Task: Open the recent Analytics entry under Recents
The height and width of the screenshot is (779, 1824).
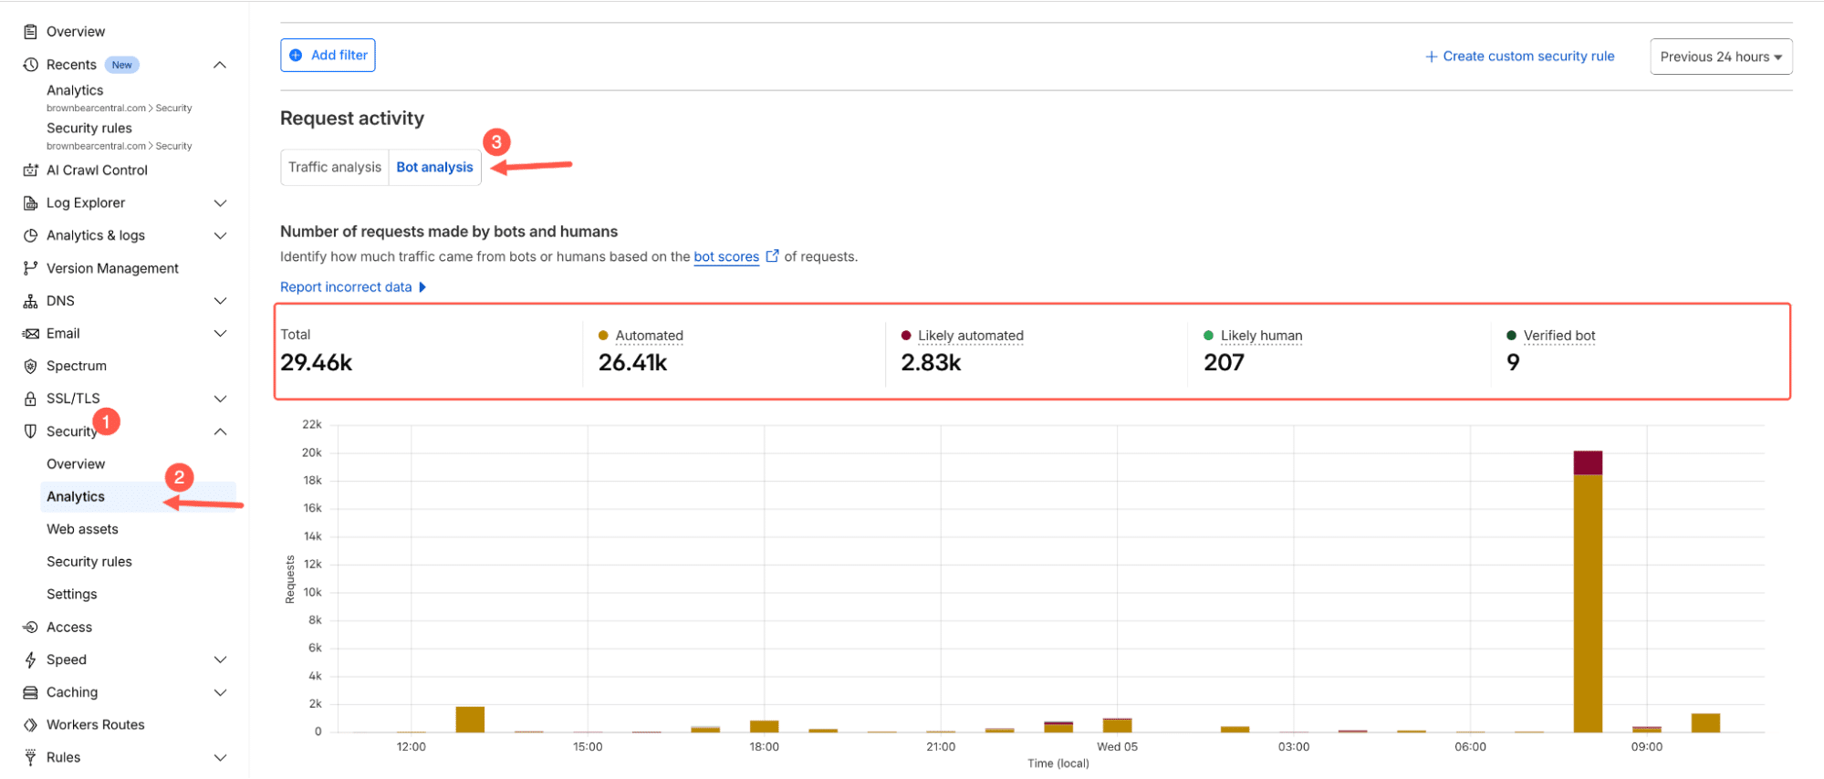Action: (x=75, y=91)
